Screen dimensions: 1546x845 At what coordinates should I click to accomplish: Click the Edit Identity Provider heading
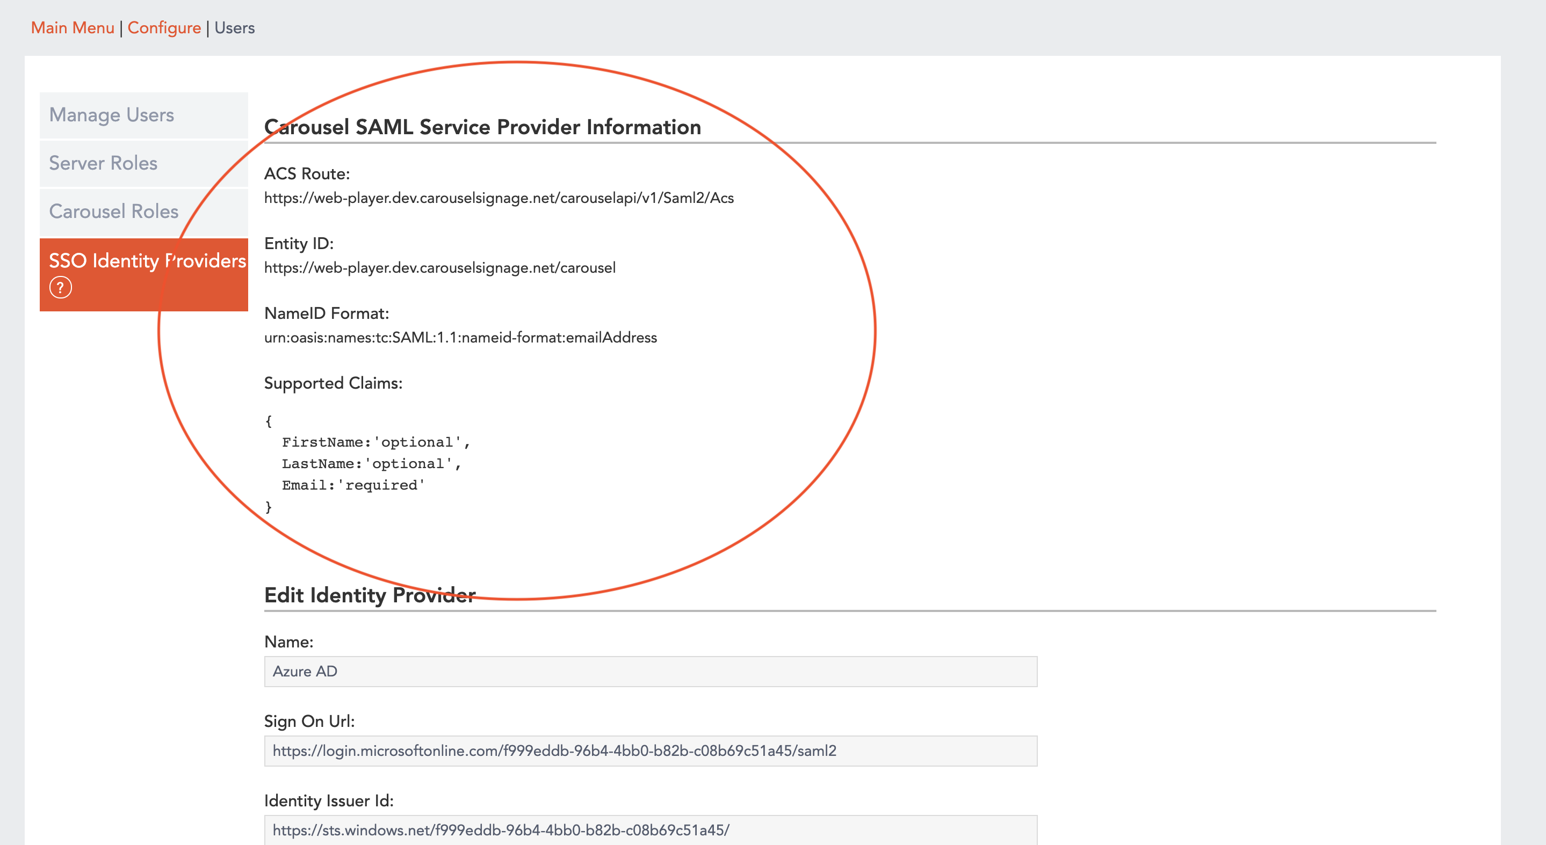(x=370, y=595)
